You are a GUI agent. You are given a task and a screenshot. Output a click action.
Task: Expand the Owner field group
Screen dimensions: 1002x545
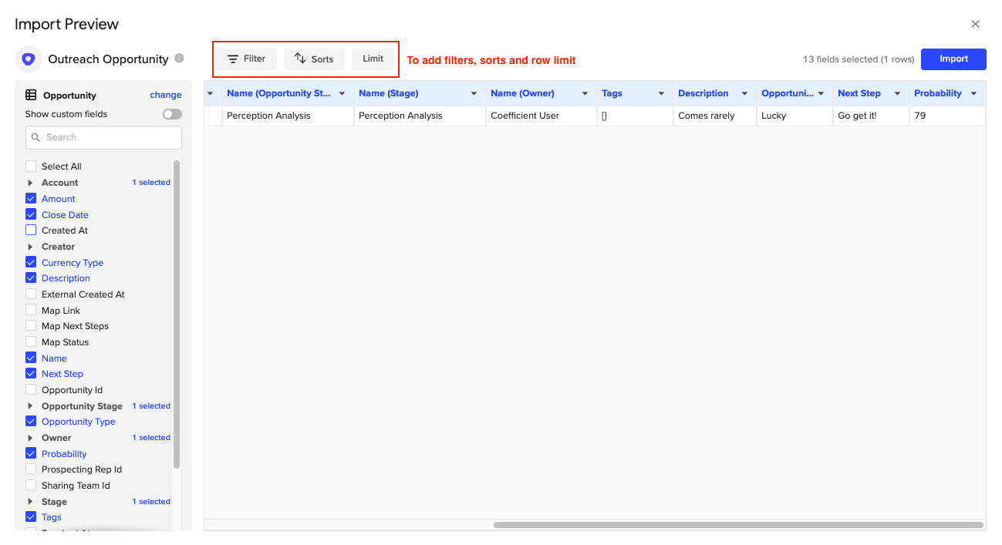tap(30, 438)
